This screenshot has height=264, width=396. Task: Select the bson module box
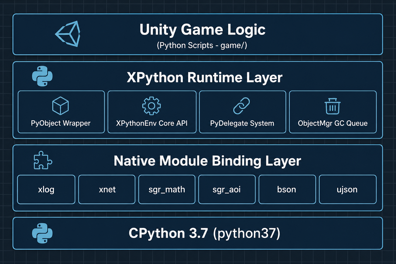287,189
